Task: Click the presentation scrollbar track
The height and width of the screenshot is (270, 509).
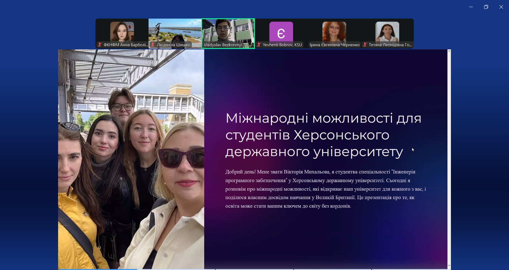Action: [x=449, y=159]
